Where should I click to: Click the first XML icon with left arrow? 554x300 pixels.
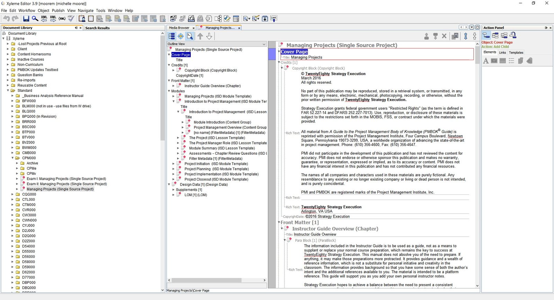(x=44, y=19)
